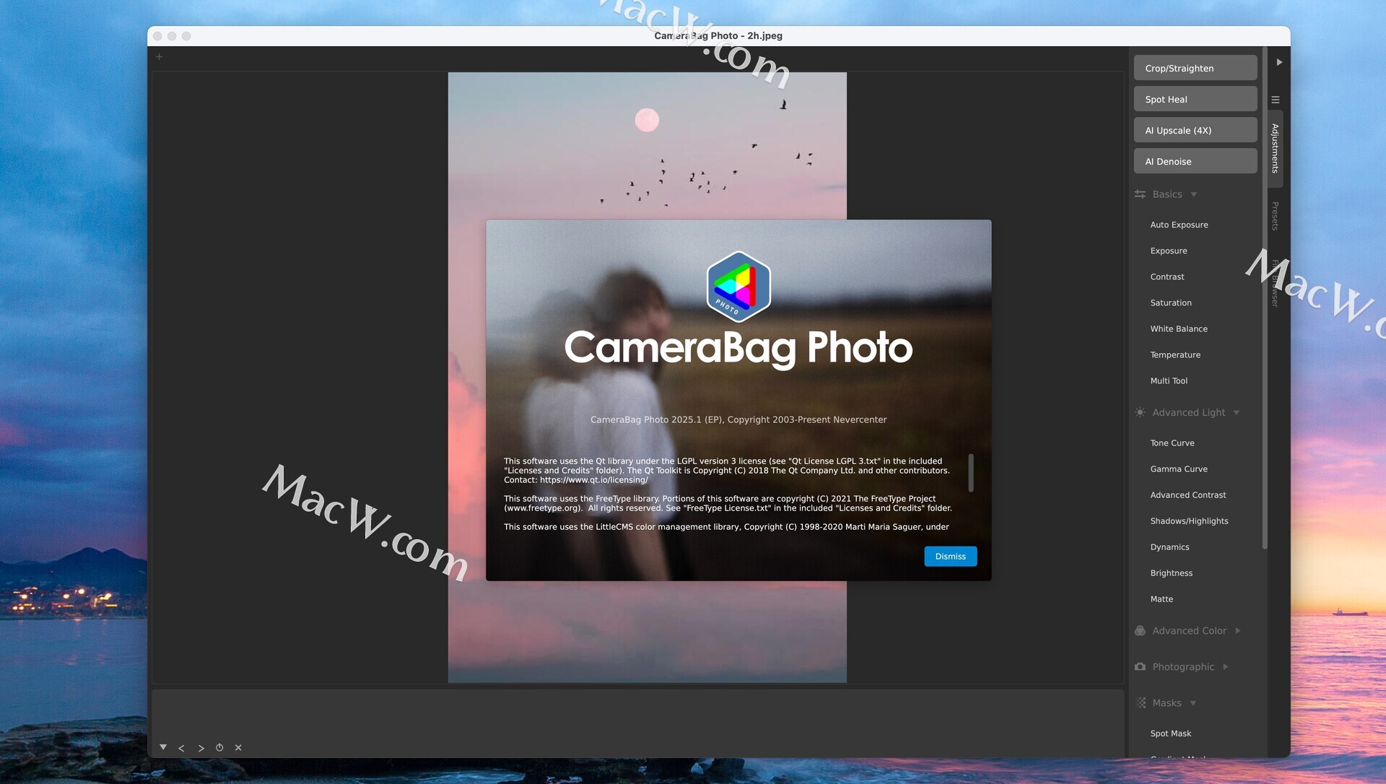Collapse the adjustment tray with the down triangle
Viewport: 1386px width, 784px height.
(x=163, y=747)
